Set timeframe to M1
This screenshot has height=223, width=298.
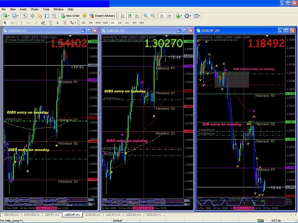83,23
